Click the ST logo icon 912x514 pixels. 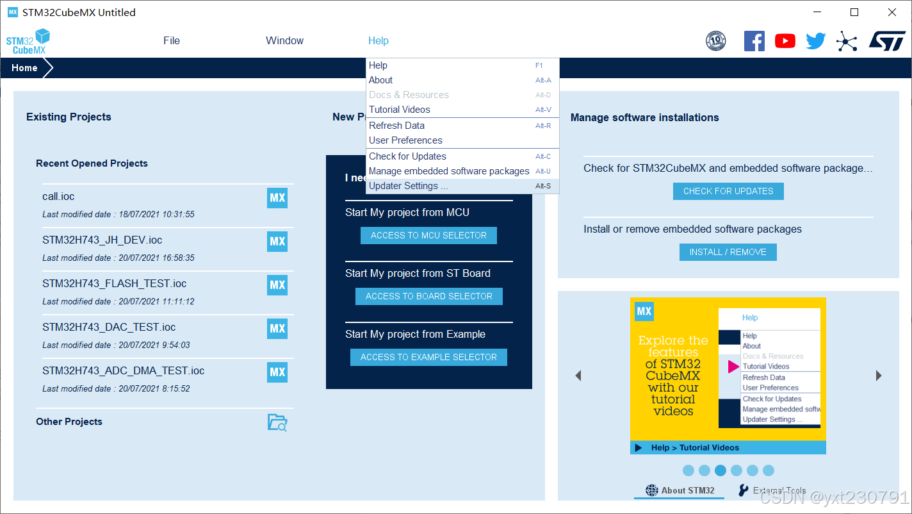(887, 41)
